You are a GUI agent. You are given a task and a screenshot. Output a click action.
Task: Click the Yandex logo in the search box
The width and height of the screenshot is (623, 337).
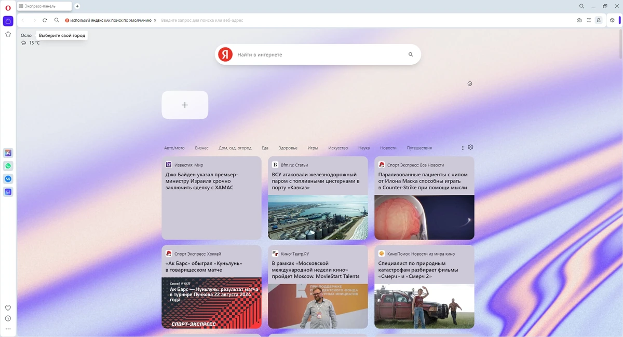click(x=225, y=54)
